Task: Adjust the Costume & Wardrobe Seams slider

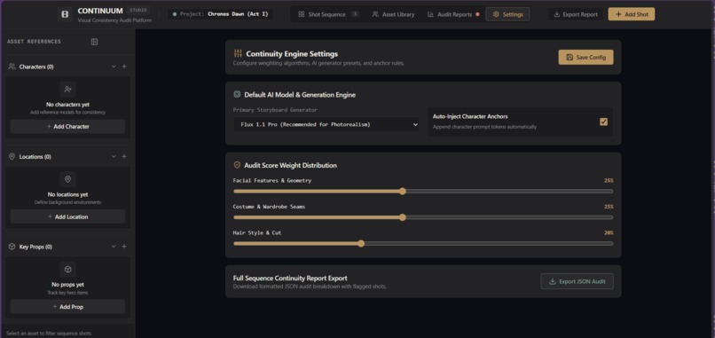Action: pyautogui.click(x=423, y=217)
